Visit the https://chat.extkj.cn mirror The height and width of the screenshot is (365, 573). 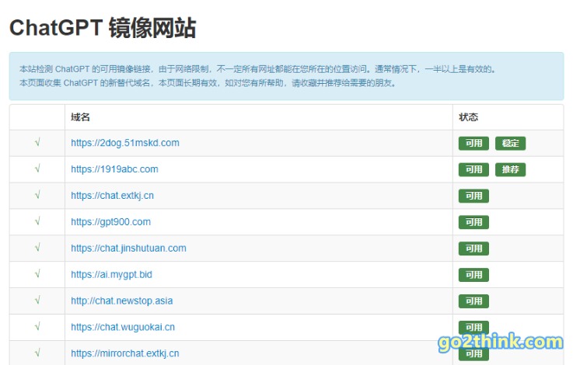click(x=112, y=196)
